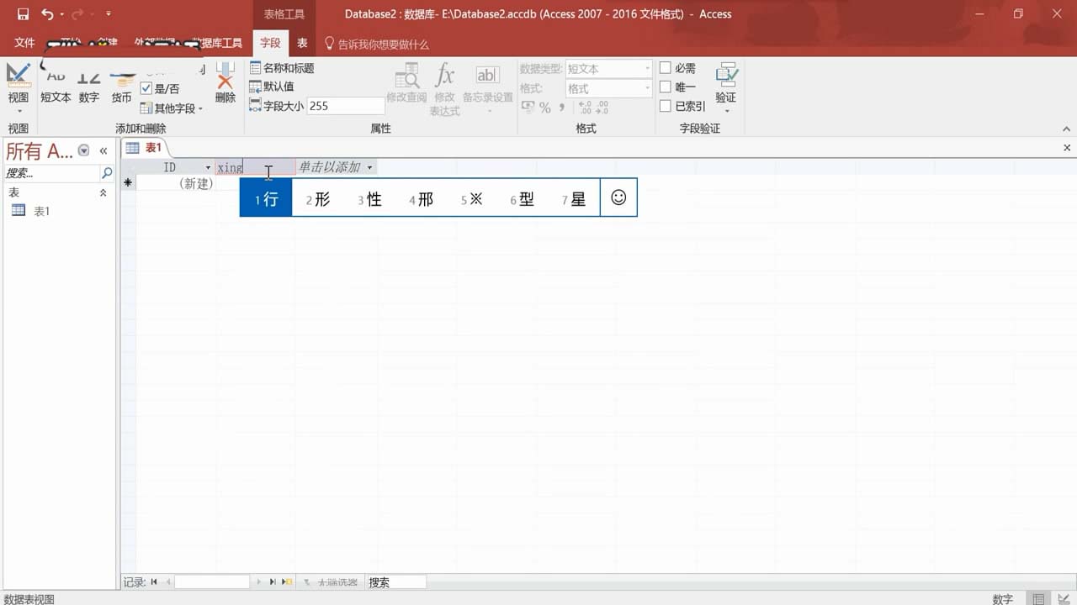
Task: Click the record navigator 搜索 box
Action: pyautogui.click(x=396, y=582)
